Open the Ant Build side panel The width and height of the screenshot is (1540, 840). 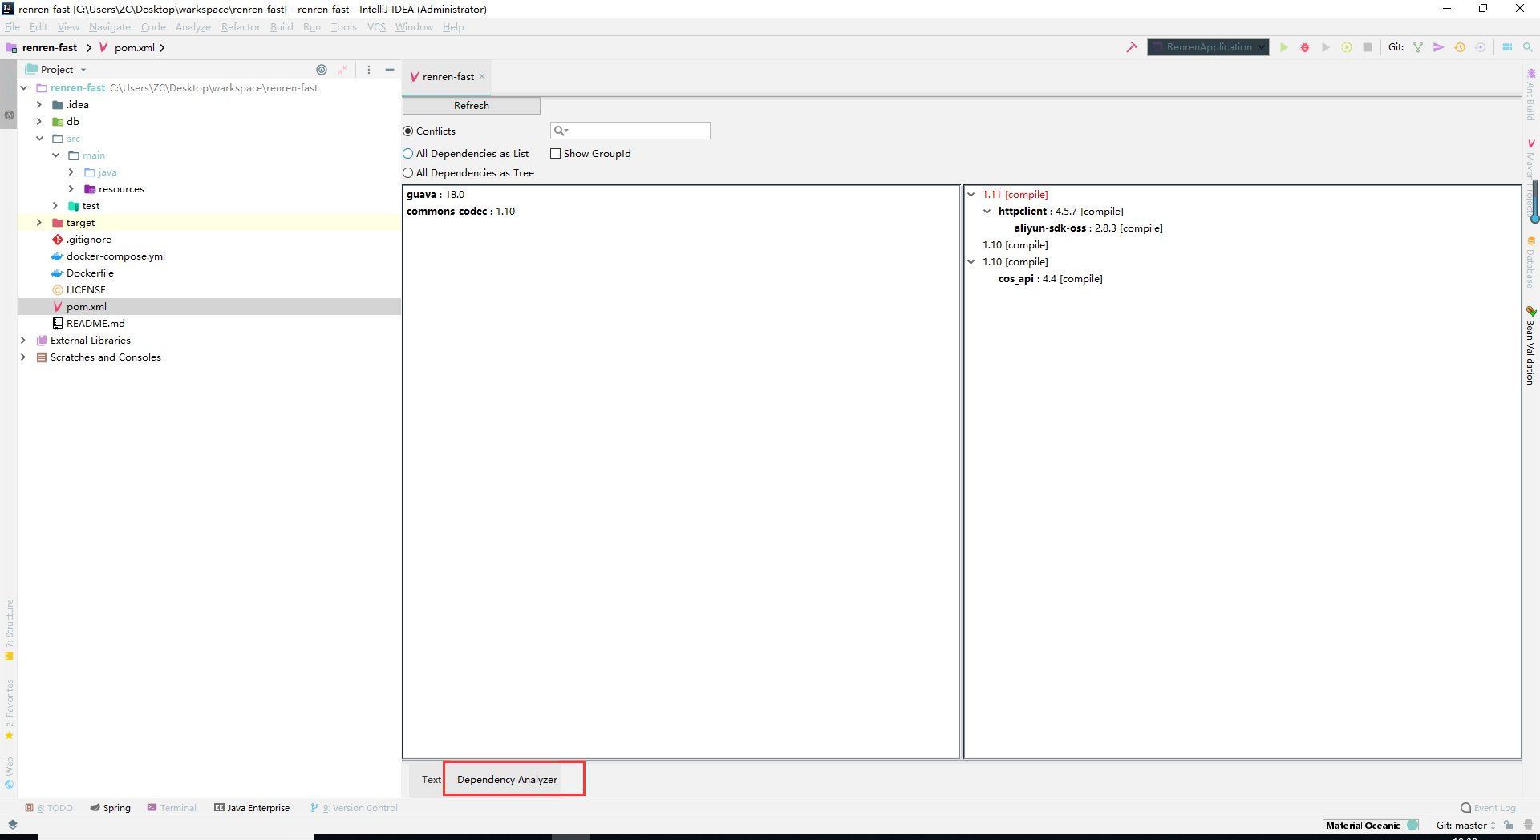pyautogui.click(x=1531, y=95)
